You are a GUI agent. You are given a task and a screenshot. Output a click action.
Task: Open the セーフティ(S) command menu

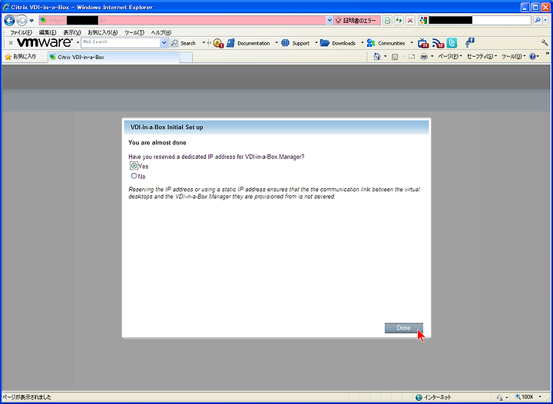(x=482, y=56)
